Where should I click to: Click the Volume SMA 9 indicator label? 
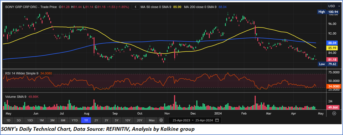tap(17, 97)
